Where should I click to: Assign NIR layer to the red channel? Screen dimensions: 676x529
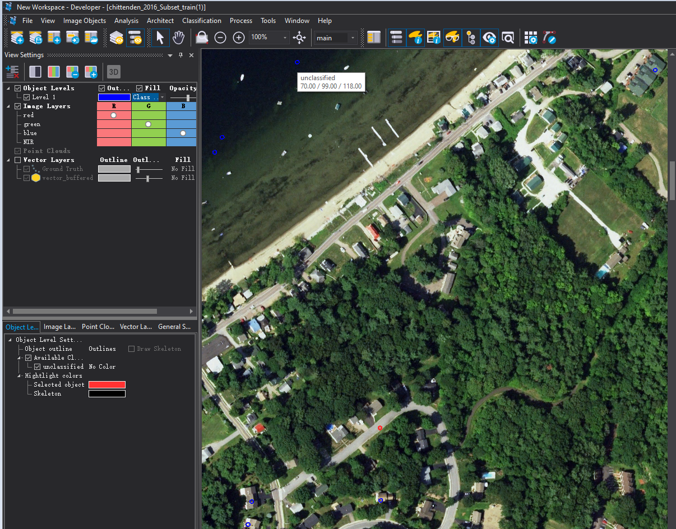[114, 142]
